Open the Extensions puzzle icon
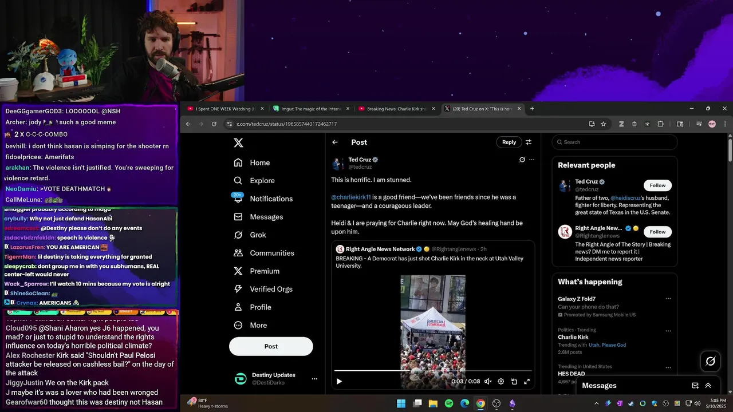 click(x=660, y=124)
